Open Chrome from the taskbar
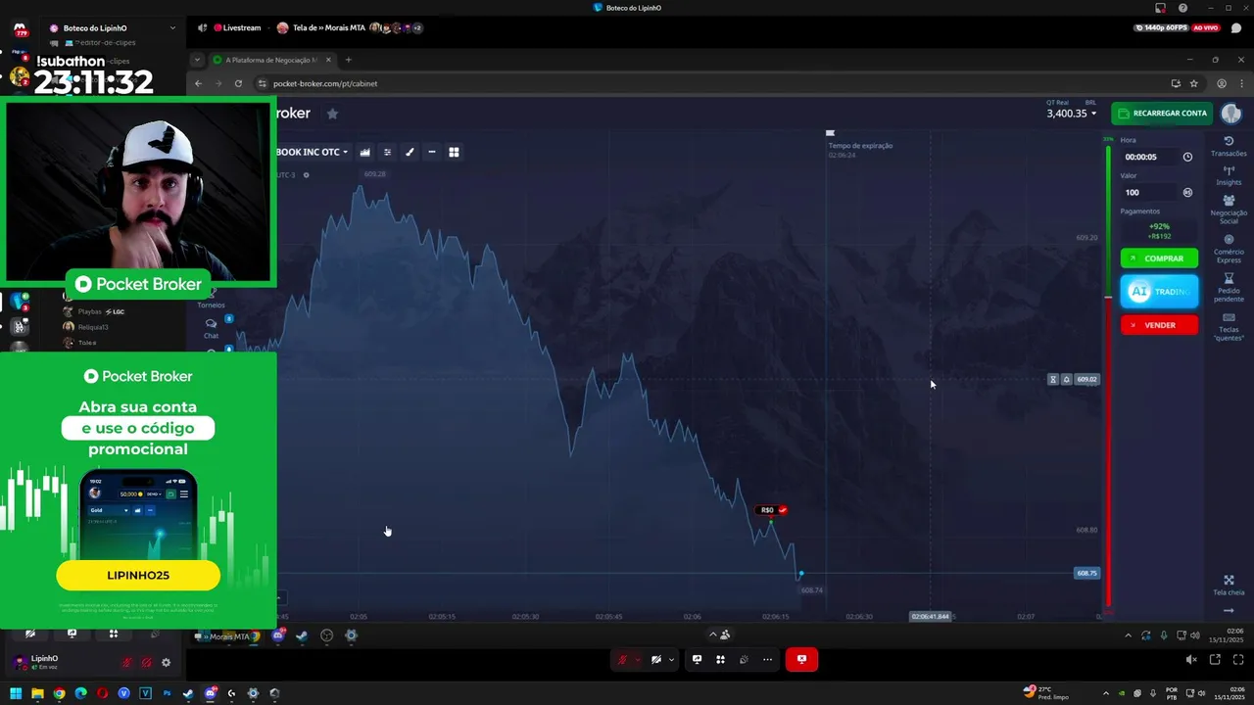 59,693
